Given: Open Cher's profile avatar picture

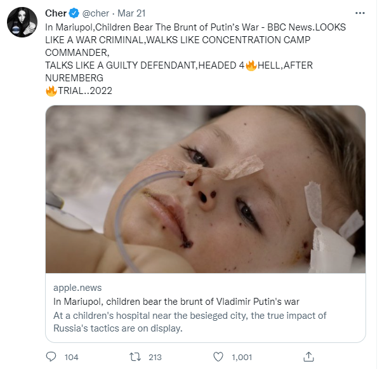Looking at the screenshot, I should click(22, 23).
